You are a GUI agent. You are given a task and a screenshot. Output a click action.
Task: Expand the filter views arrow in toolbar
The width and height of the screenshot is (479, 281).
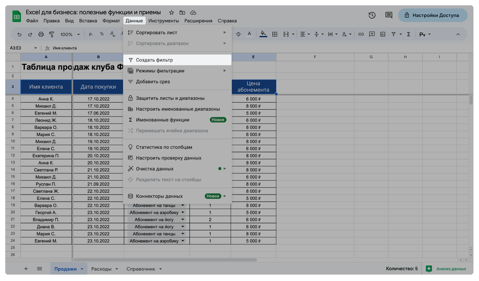point(400,34)
